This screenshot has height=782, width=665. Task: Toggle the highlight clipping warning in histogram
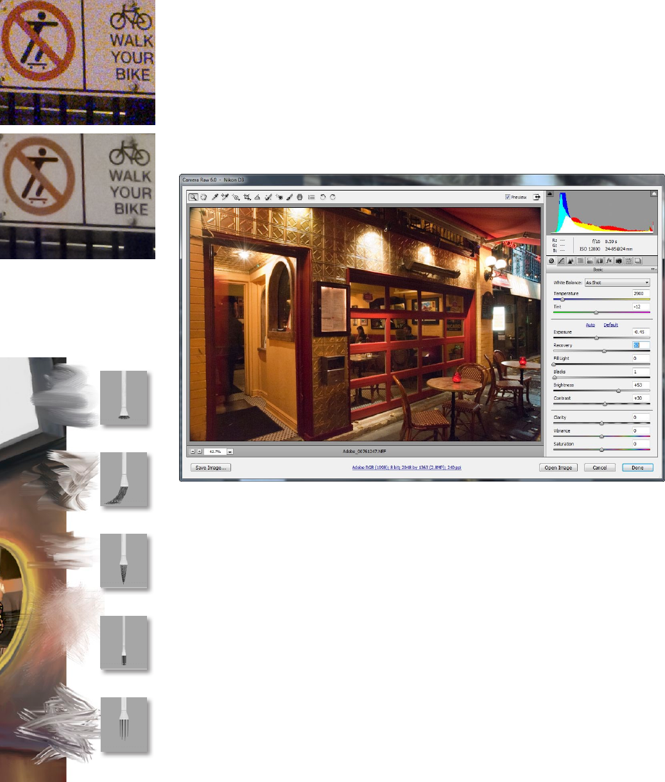coord(653,193)
